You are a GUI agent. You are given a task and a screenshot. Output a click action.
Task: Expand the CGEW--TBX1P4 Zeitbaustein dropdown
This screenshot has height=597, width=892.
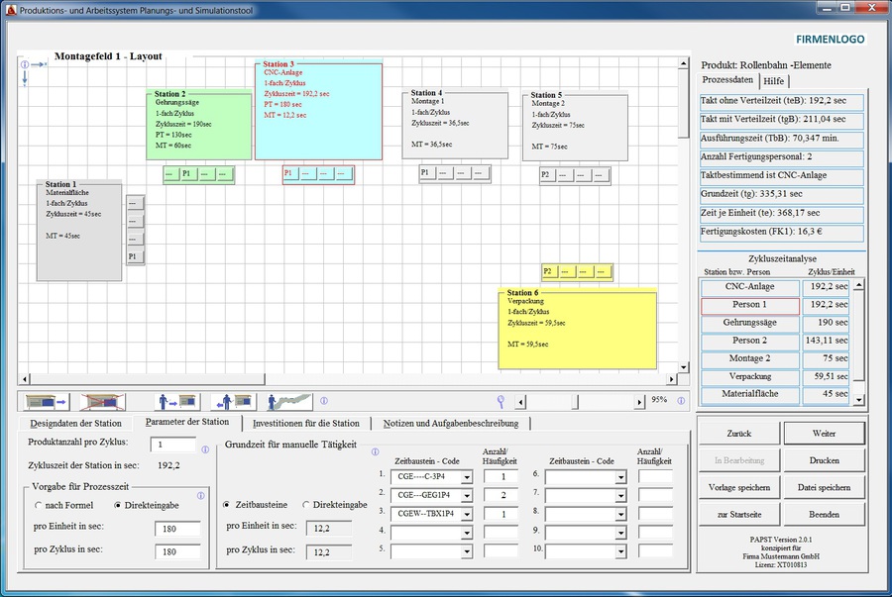pos(466,515)
